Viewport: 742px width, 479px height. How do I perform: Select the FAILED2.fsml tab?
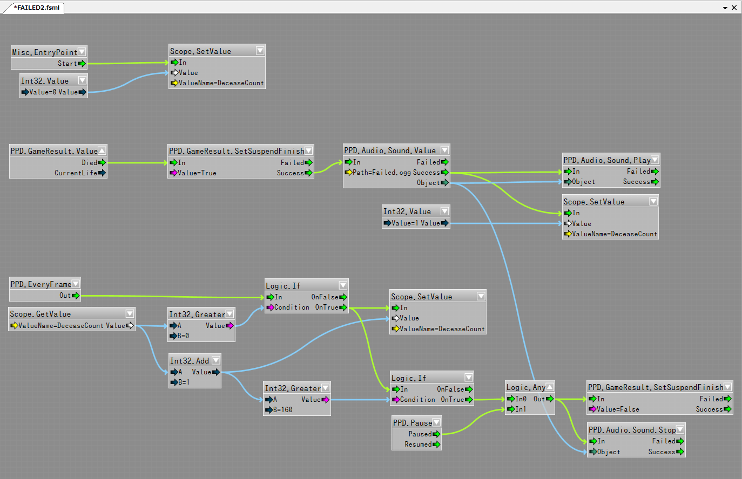[36, 8]
